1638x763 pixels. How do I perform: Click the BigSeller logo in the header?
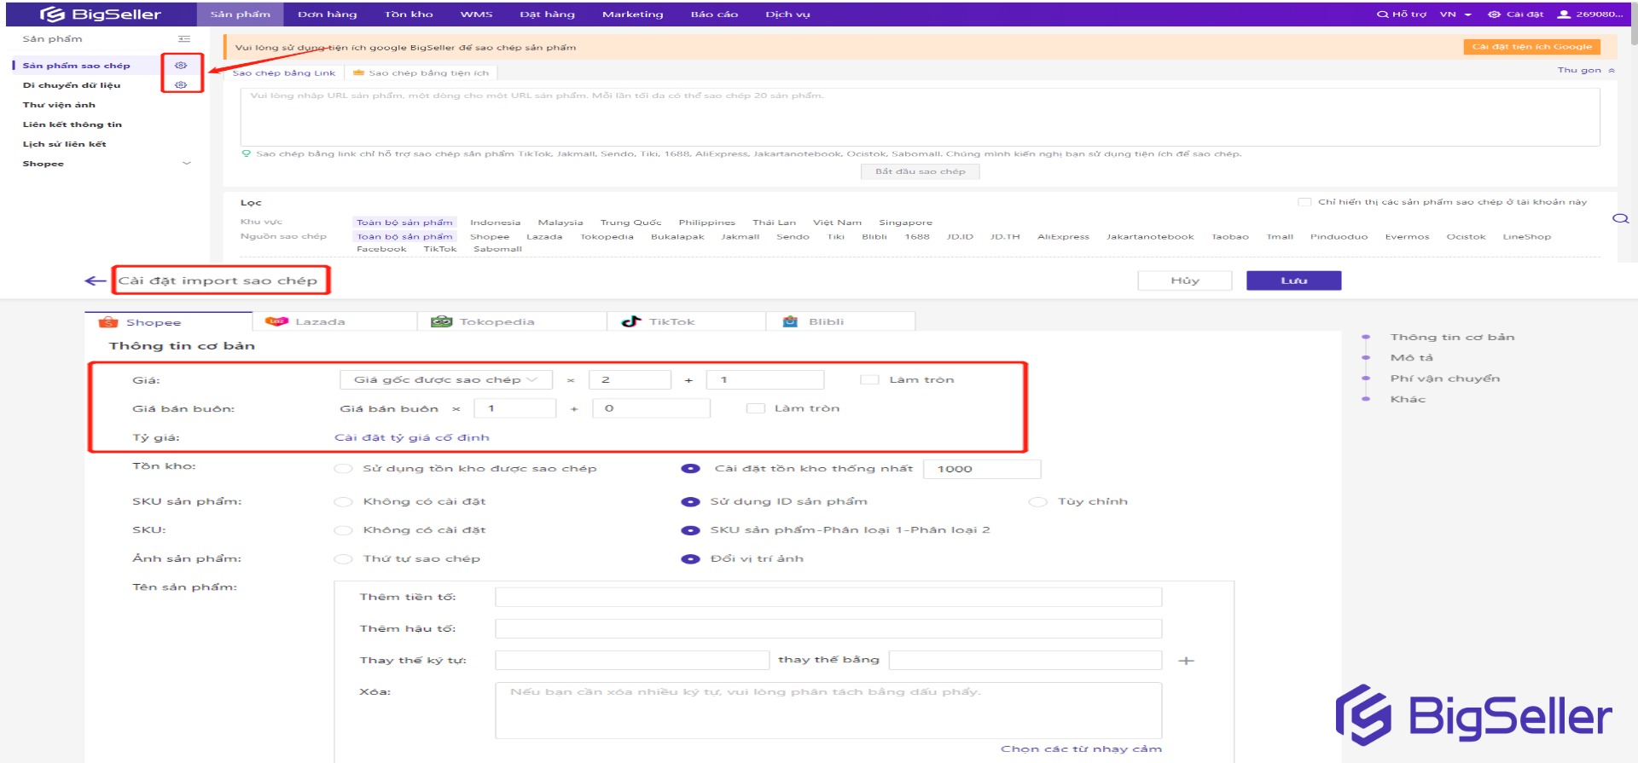tap(101, 14)
